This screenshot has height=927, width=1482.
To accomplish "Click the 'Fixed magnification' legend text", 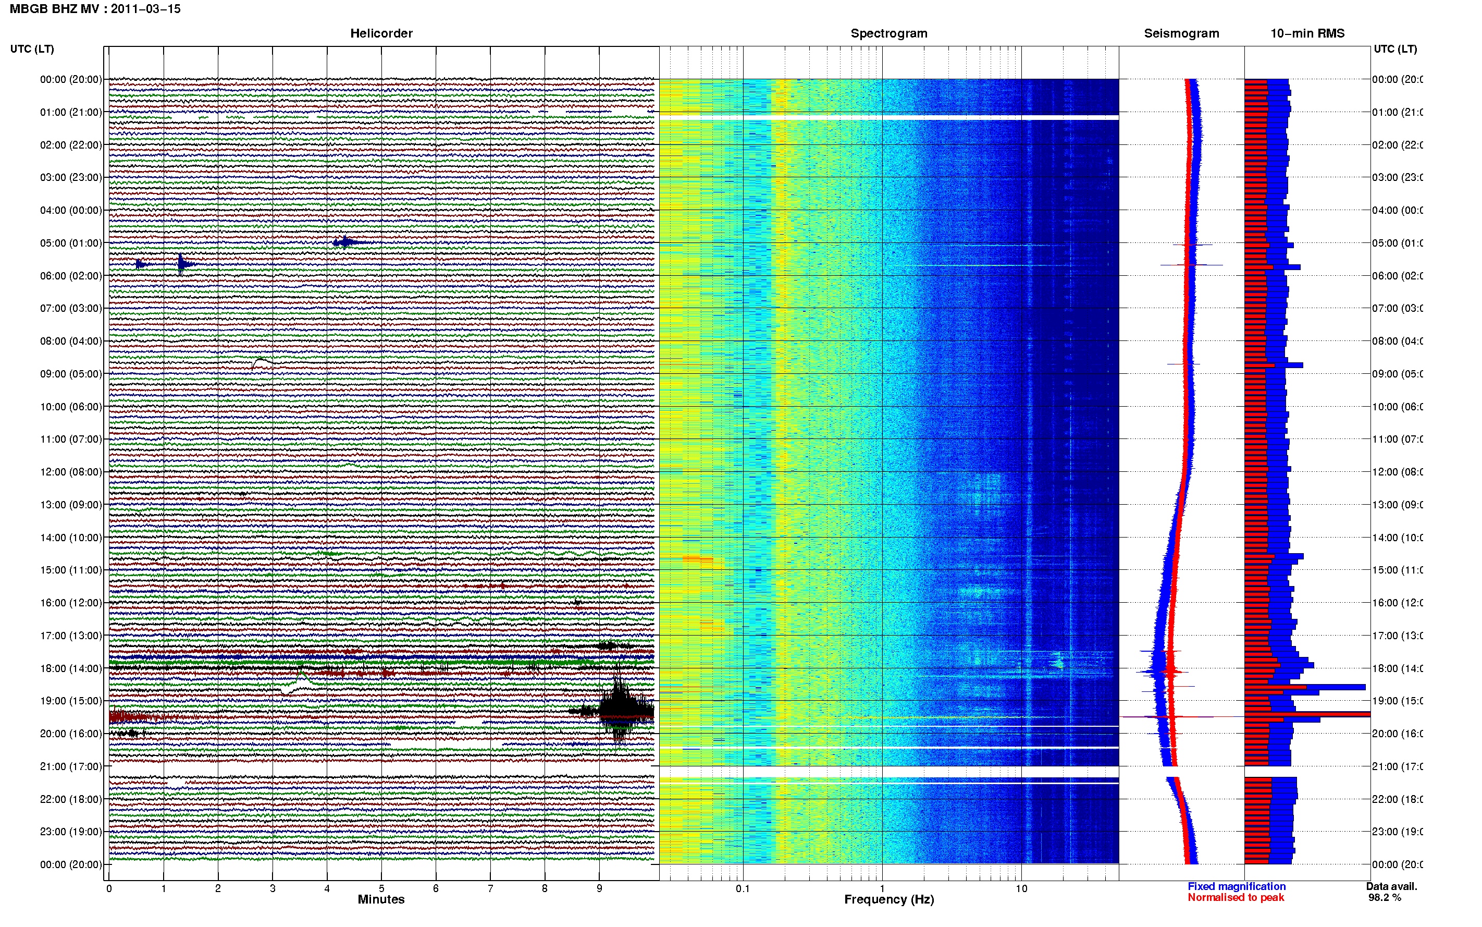I will [1237, 886].
